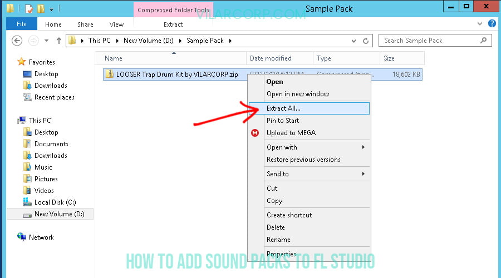Image resolution: width=501 pixels, height=278 pixels.
Task: Click New Volume (D:) in breadcrumb path
Action: (149, 41)
